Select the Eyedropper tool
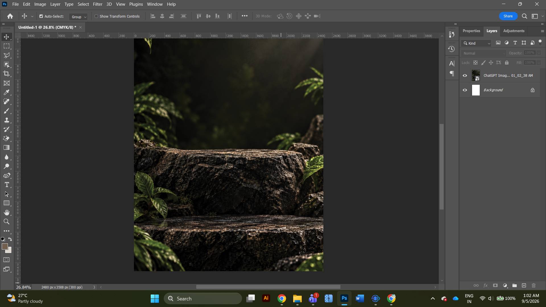 click(7, 92)
